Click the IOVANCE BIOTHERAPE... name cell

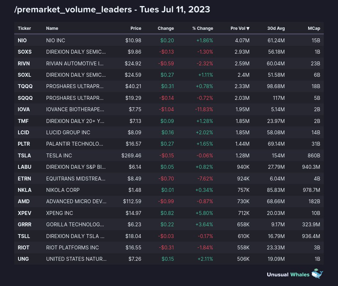click(x=75, y=109)
